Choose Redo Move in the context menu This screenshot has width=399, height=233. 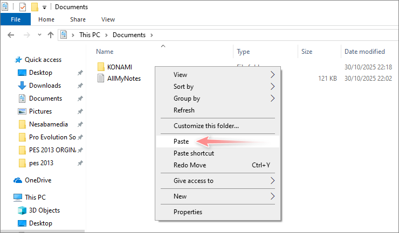218,165
